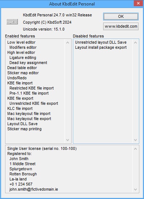144x199 pixels.
Task: Click the license info scroll down arrow
Action: [135, 190]
